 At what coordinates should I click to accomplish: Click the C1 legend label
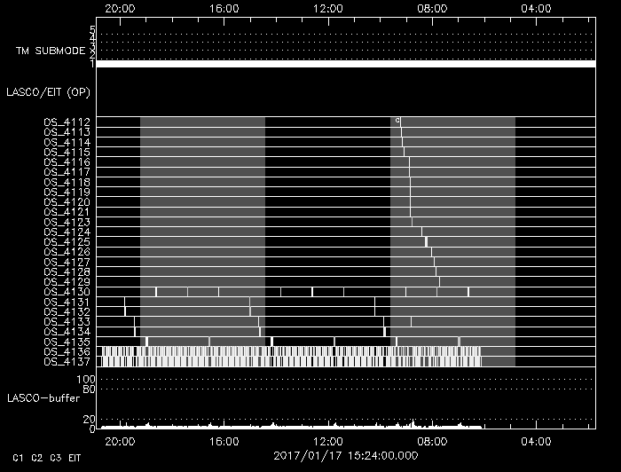coord(18,458)
